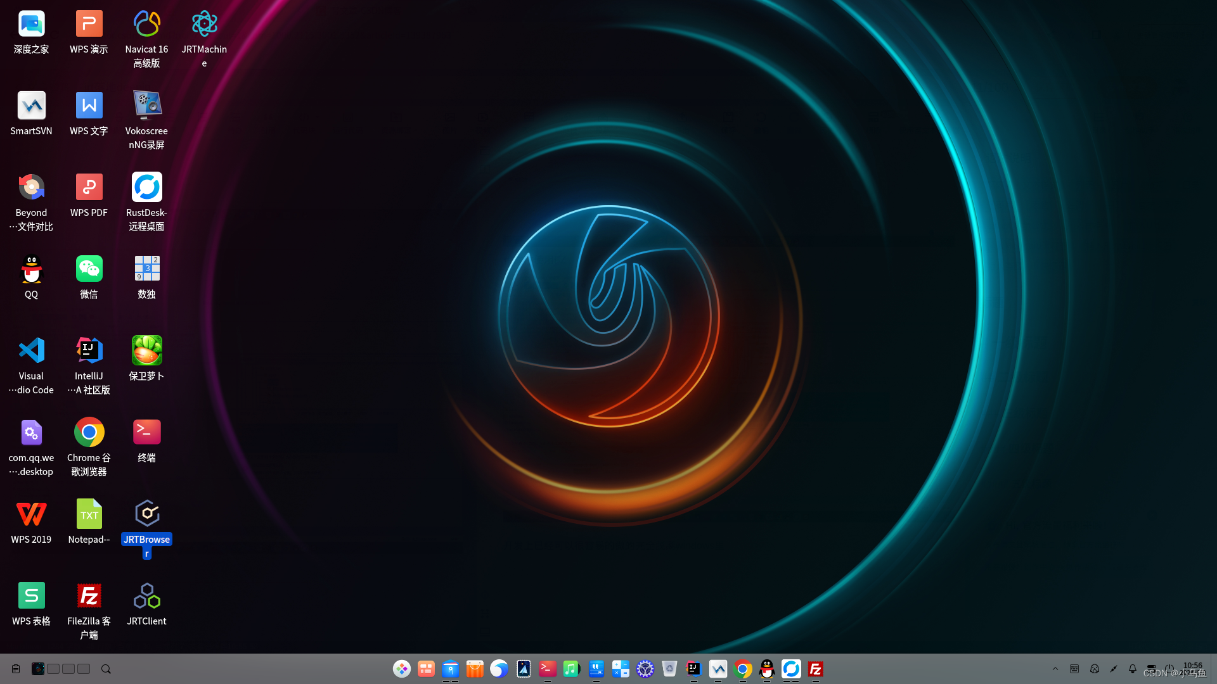Switch to RustDesk in the dock
The height and width of the screenshot is (684, 1217).
(791, 669)
